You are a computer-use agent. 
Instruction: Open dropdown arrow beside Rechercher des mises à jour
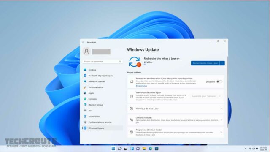click(x=222, y=63)
